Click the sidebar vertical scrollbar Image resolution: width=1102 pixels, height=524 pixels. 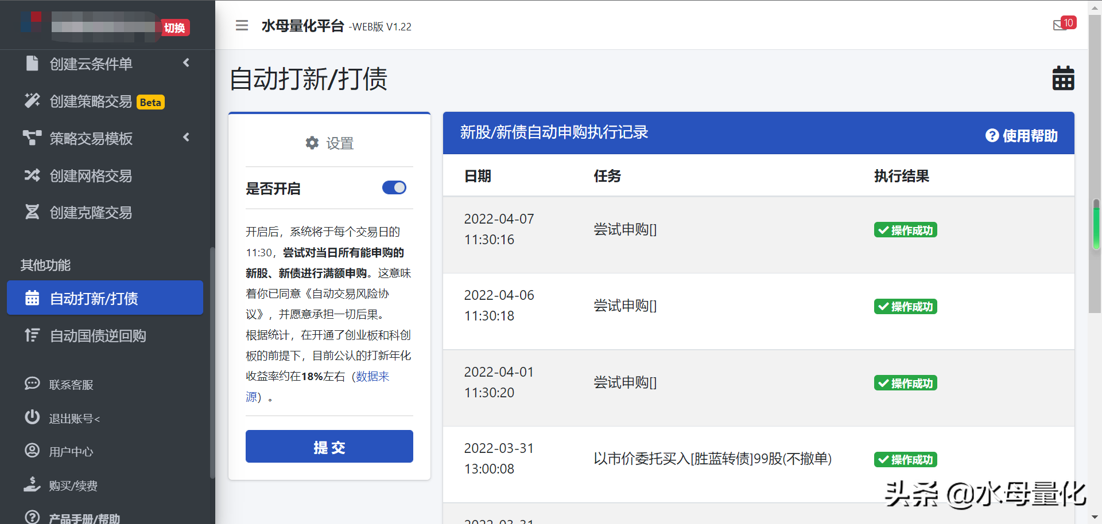212,362
